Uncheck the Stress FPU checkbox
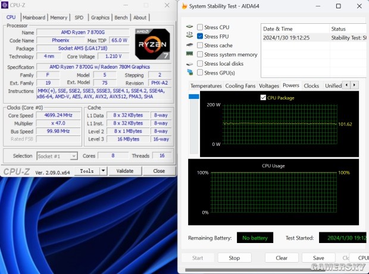The width and height of the screenshot is (369, 274). pos(200,36)
